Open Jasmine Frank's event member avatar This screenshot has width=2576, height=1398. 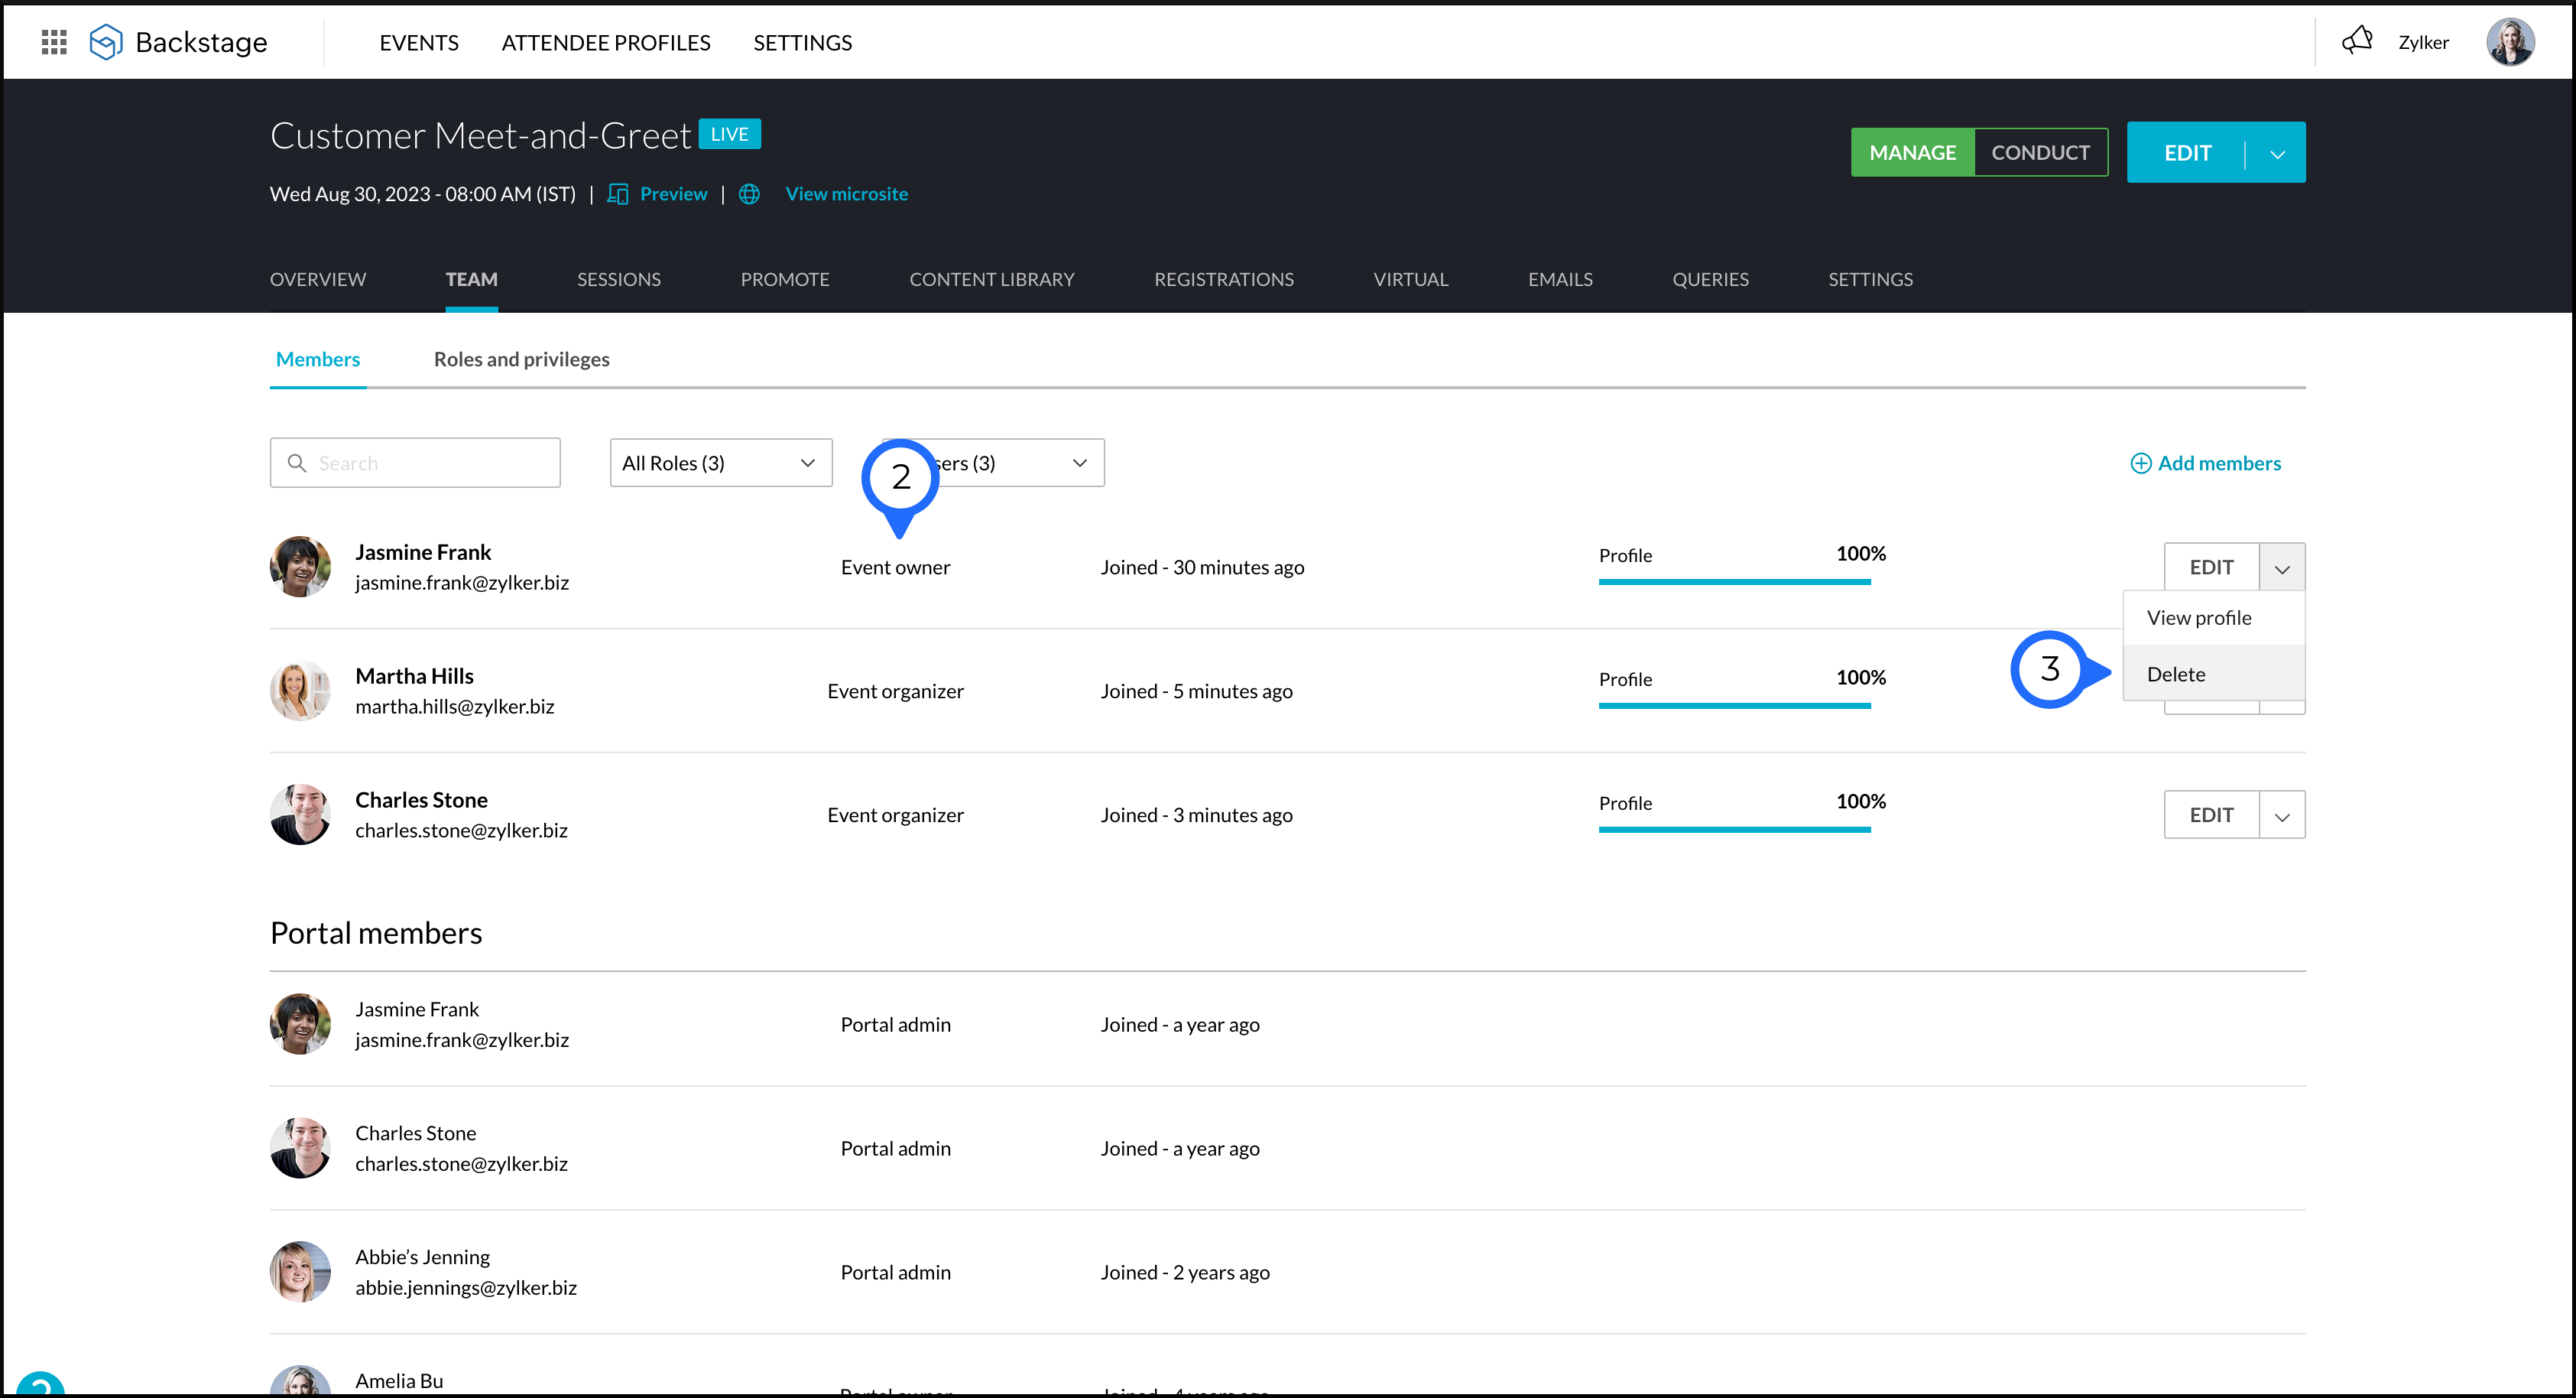pyautogui.click(x=300, y=567)
